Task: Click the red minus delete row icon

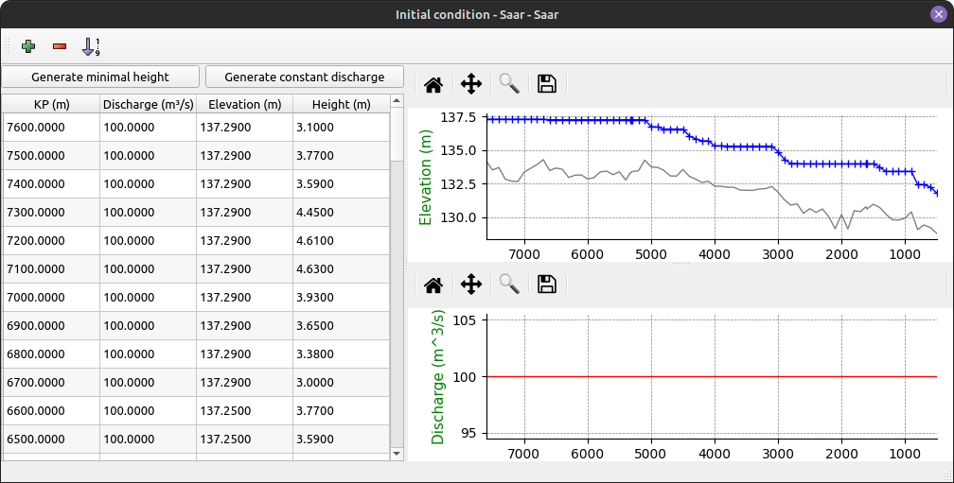Action: [x=60, y=45]
